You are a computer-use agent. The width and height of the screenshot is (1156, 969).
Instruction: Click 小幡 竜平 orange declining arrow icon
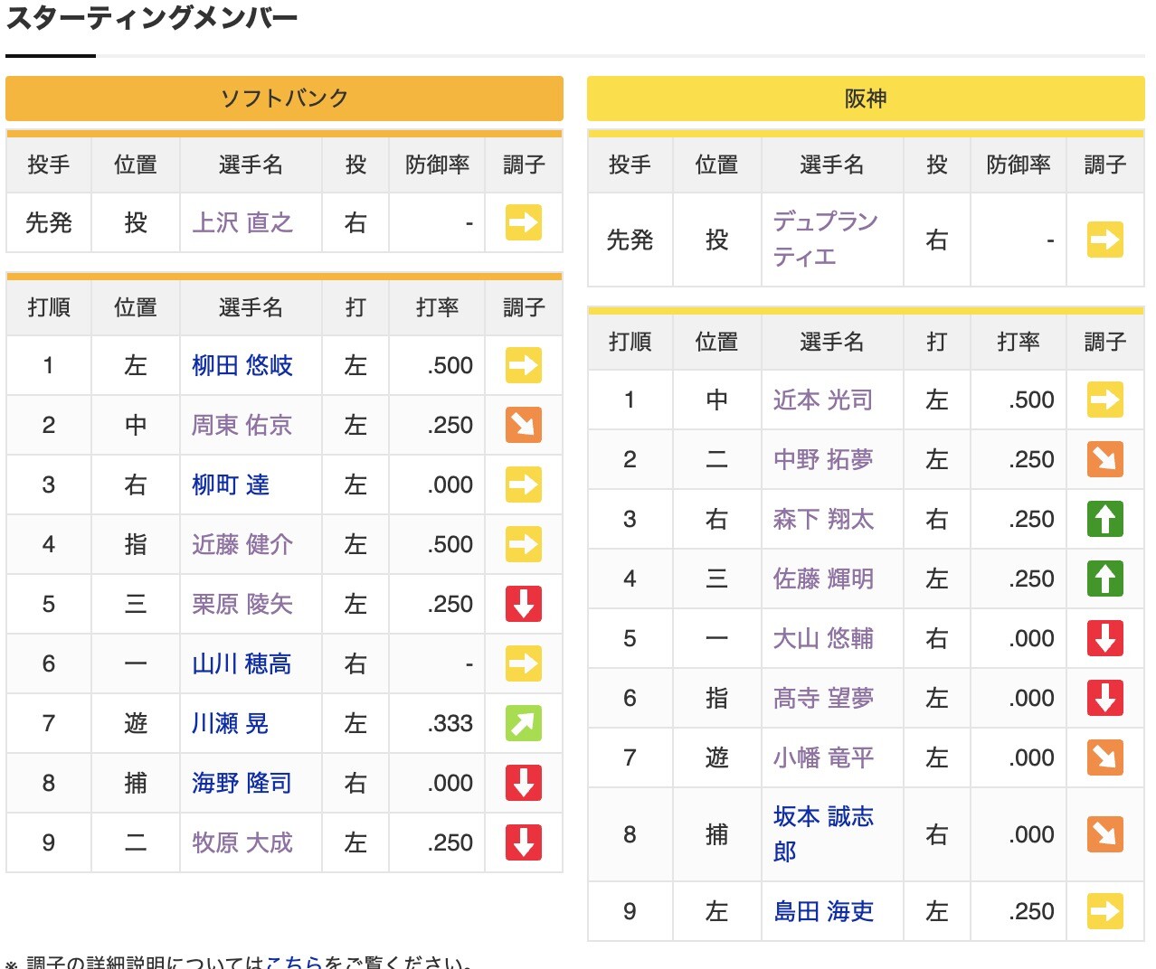point(1105,757)
